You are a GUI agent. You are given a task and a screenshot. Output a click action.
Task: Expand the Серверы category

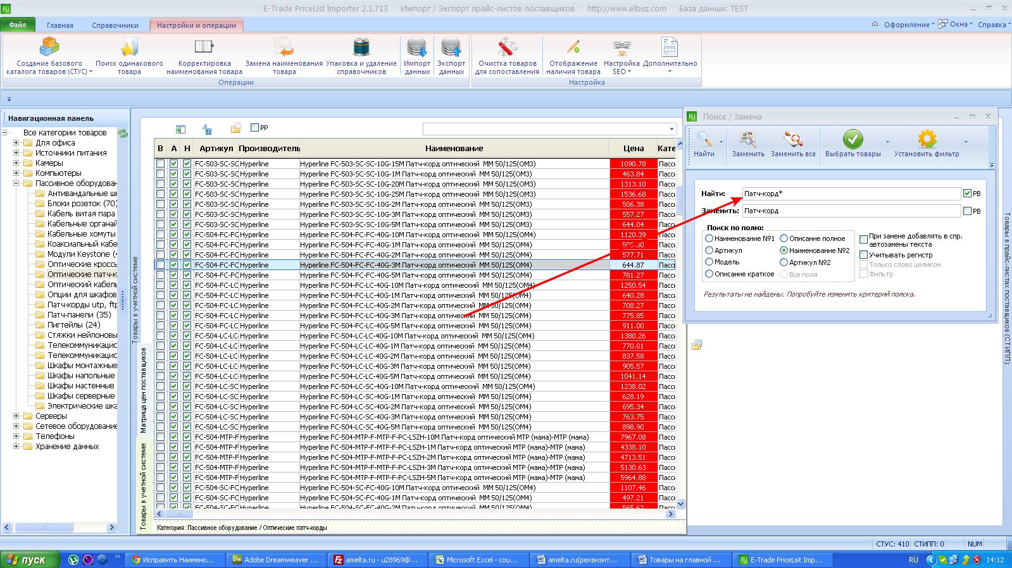16,416
